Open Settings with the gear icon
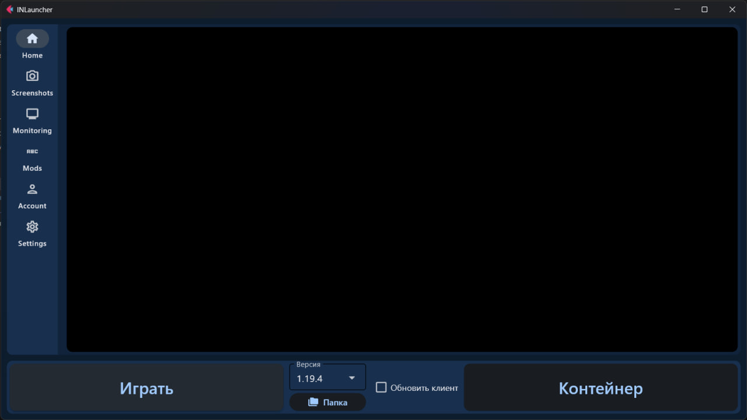747x420 pixels. (32, 227)
